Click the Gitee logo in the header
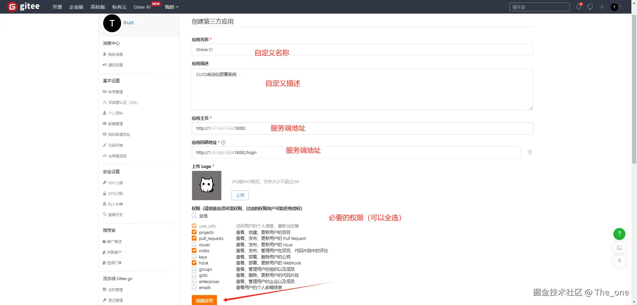The image size is (637, 305). click(24, 7)
